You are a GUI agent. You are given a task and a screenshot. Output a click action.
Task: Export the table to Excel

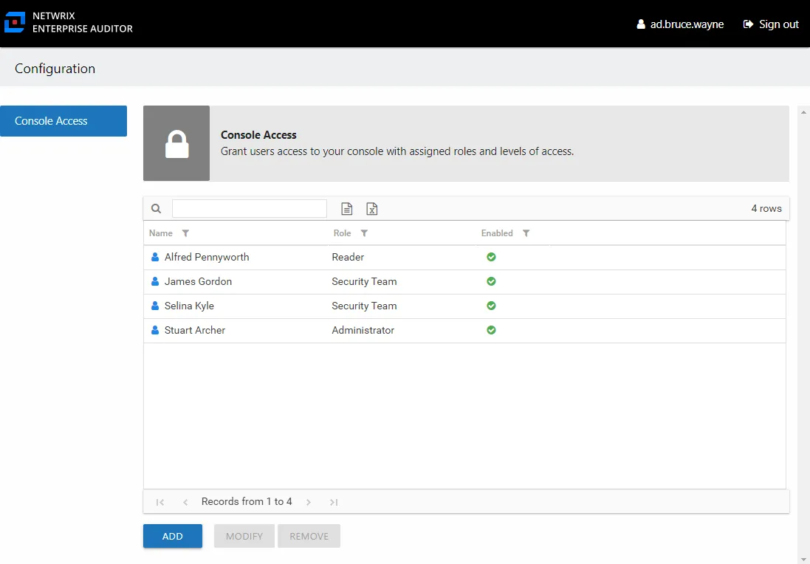[x=372, y=209]
